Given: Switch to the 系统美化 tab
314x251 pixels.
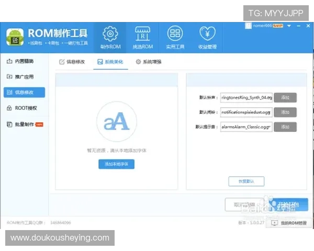Looking at the screenshot, I should [x=110, y=62].
